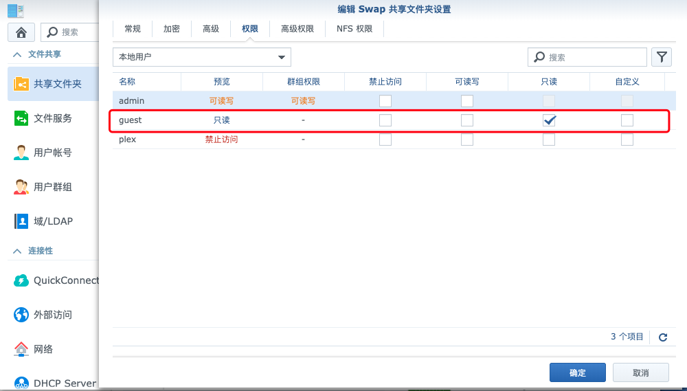Switch to NFS Permissions (NFS 权限) tab

tap(354, 29)
